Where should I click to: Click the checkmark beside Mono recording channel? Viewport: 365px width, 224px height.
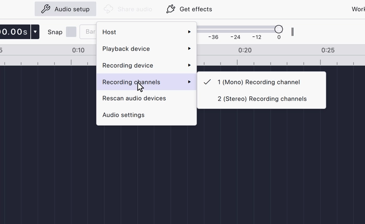(207, 82)
